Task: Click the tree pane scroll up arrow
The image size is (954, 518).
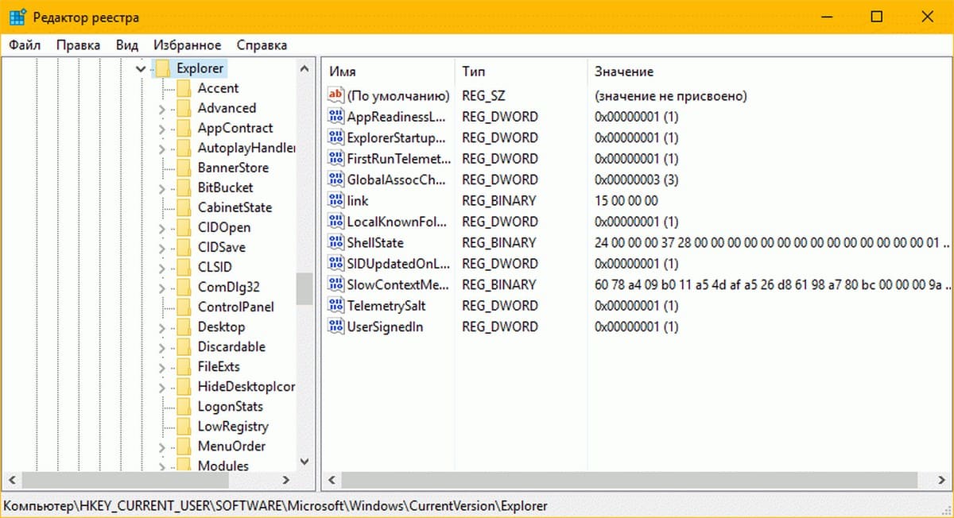Action: tap(304, 69)
